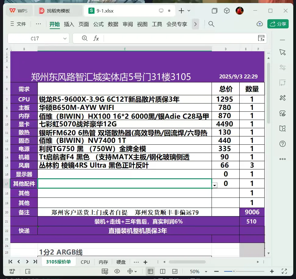Click the transform/convert icon in sidebar
The image size is (296, 279).
[282, 83]
